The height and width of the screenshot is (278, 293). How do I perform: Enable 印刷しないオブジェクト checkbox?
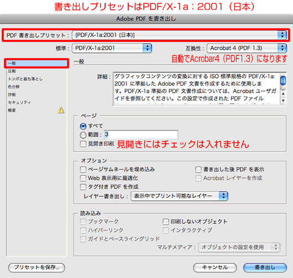pyautogui.click(x=166, y=222)
